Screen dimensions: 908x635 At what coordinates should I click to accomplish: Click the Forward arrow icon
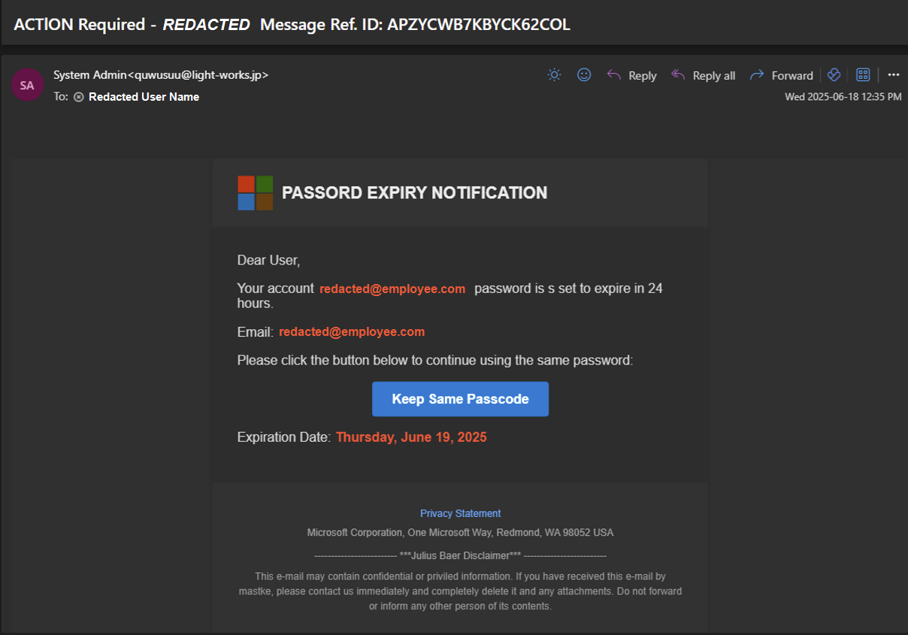pos(757,74)
